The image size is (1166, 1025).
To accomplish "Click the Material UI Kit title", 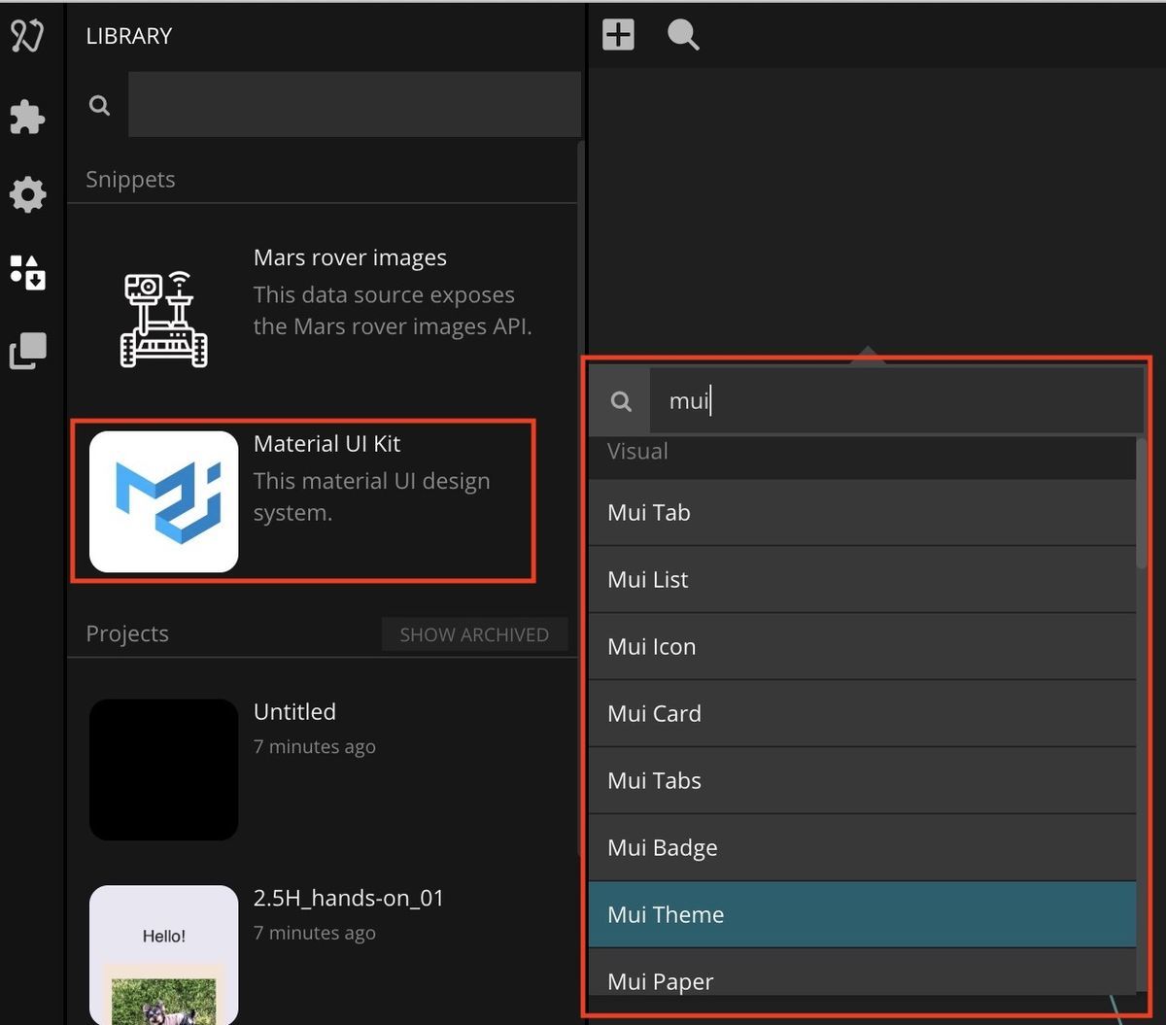I will pyautogui.click(x=326, y=444).
